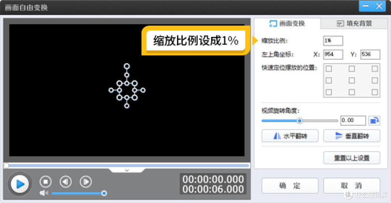Click the X coordinate input field
The height and width of the screenshot is (203, 391).
pos(333,55)
